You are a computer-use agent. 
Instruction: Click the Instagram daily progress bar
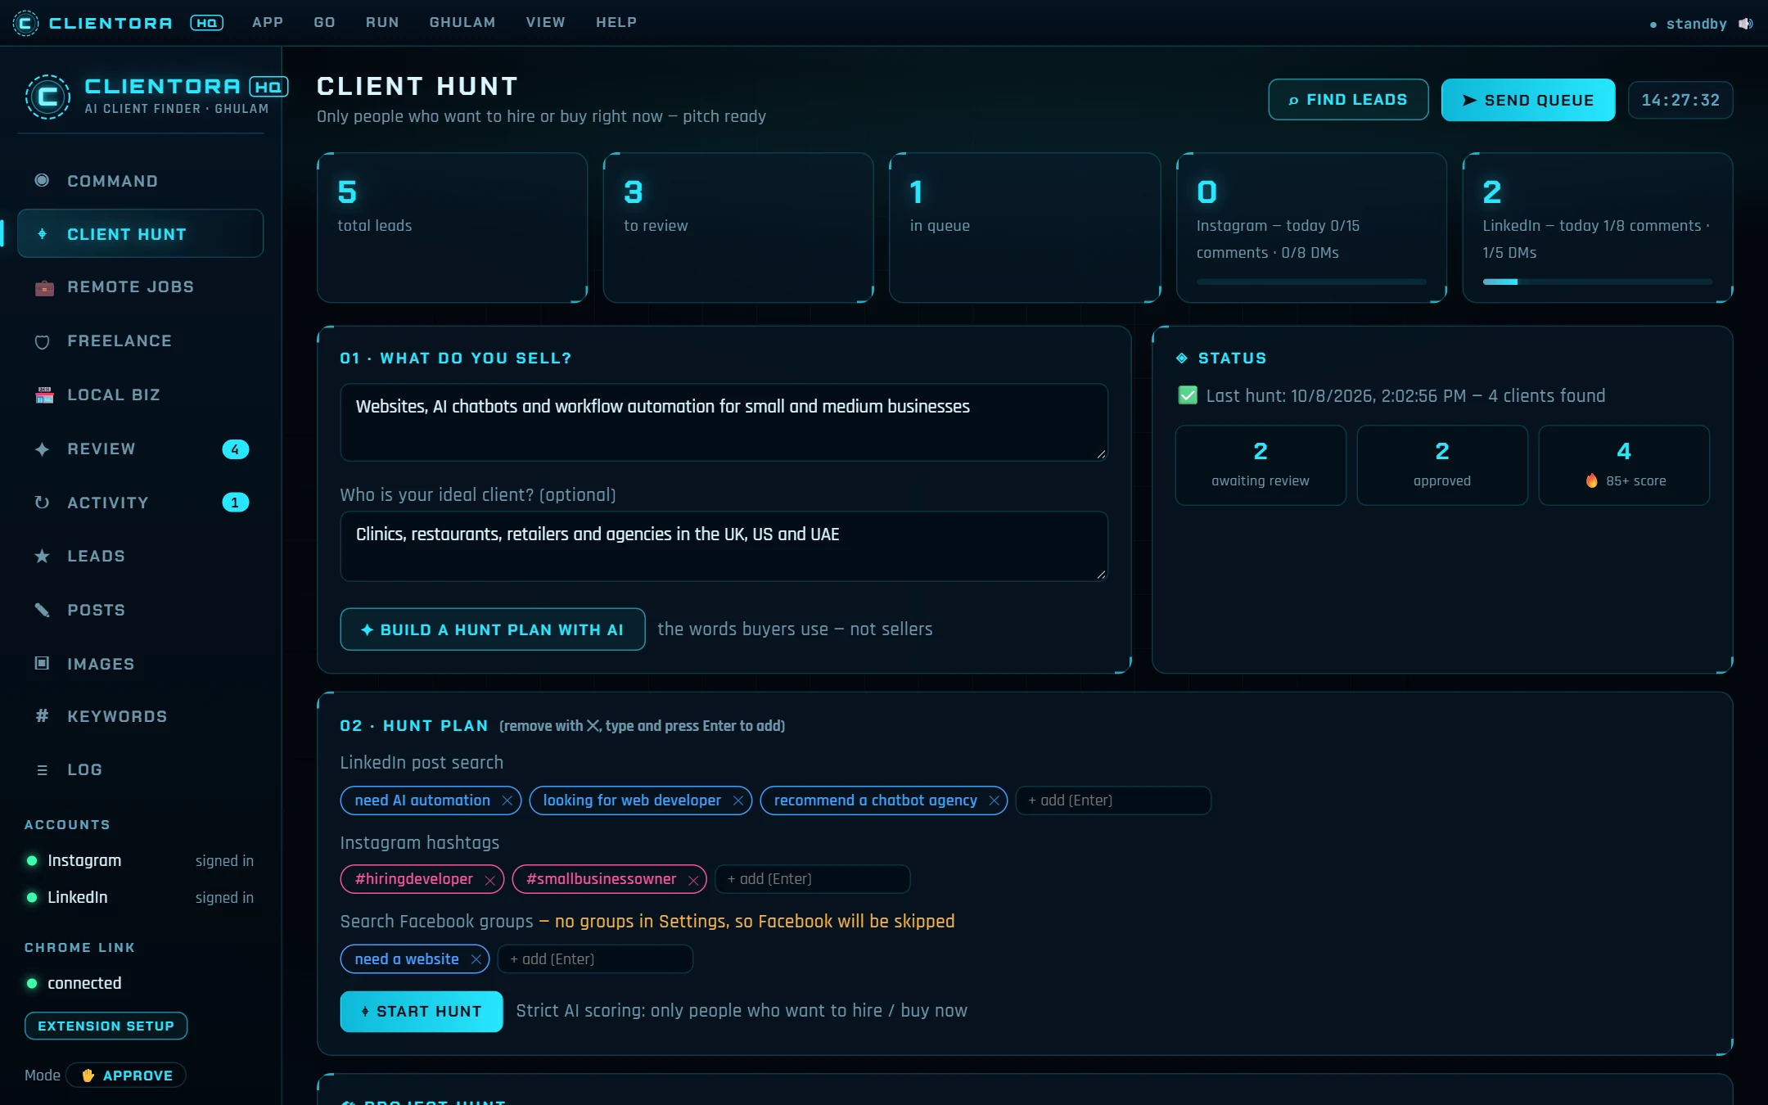point(1311,282)
